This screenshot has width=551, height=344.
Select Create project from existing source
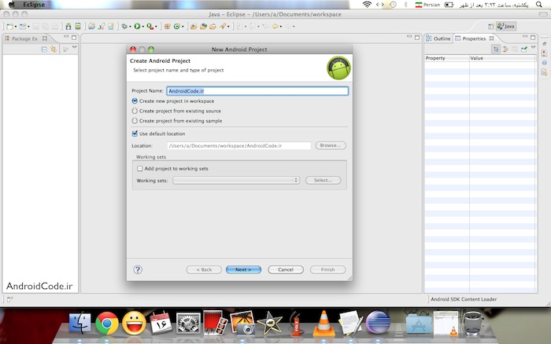tap(135, 111)
